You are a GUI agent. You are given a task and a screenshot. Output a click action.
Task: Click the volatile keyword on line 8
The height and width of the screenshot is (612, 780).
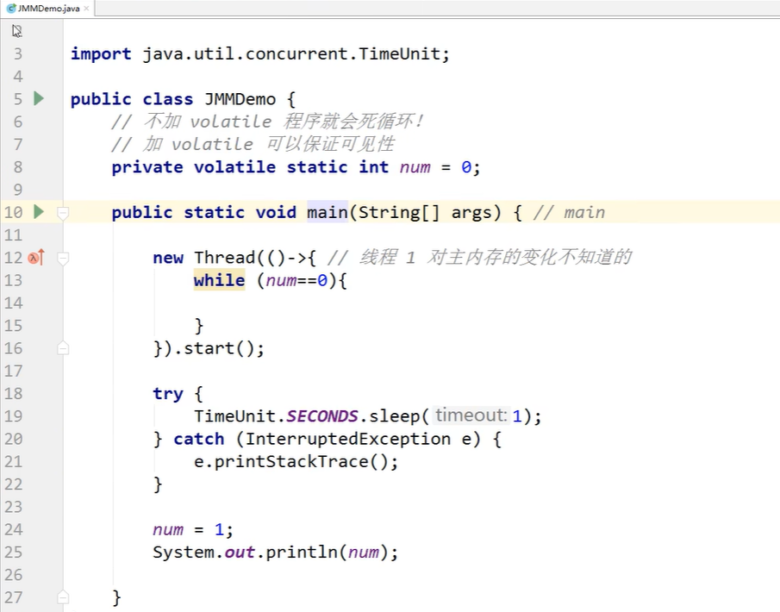click(x=234, y=167)
